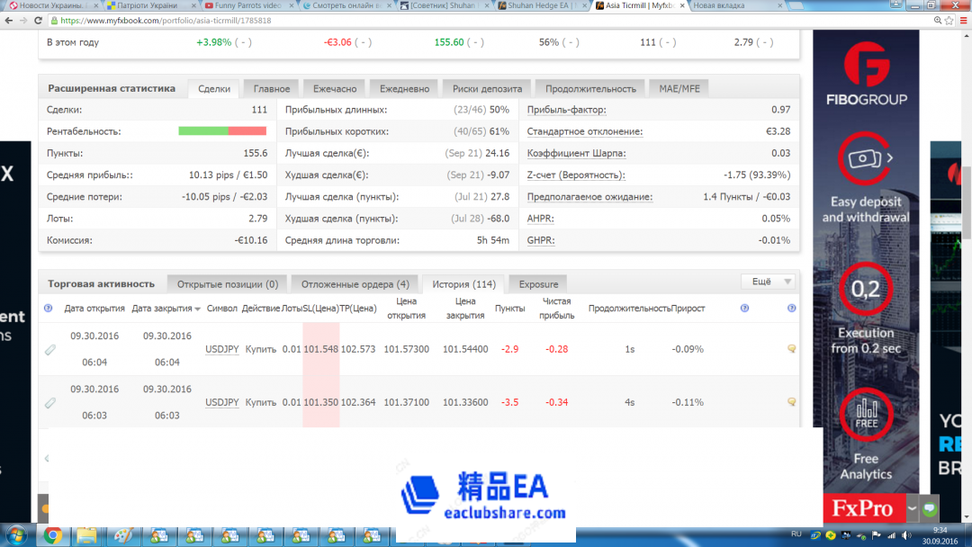The width and height of the screenshot is (972, 547).
Task: Select the Отложенные ордера (4) tab
Action: tap(355, 284)
